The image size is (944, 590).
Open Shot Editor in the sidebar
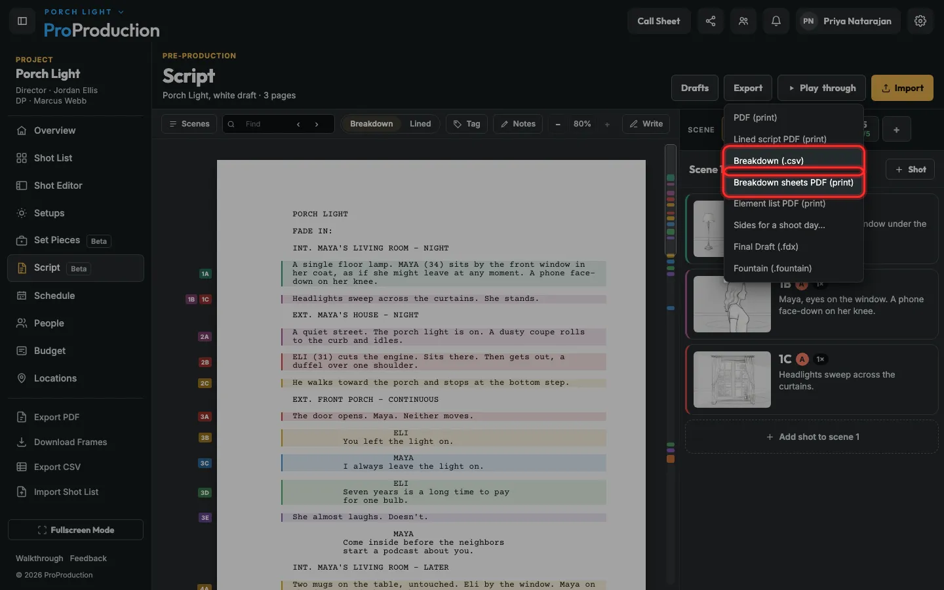pyautogui.click(x=76, y=186)
